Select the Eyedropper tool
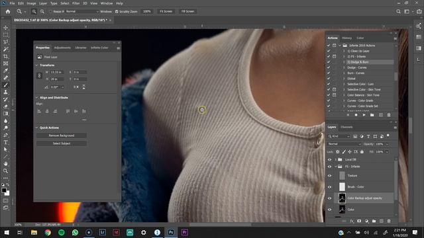The width and height of the screenshot is (424, 238). 5,71
